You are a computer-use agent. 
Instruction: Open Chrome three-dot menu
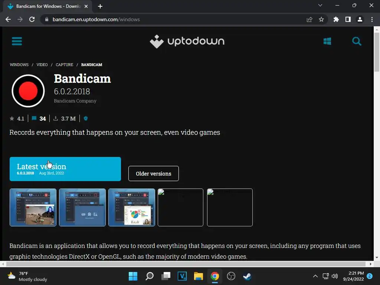pyautogui.click(x=372, y=19)
